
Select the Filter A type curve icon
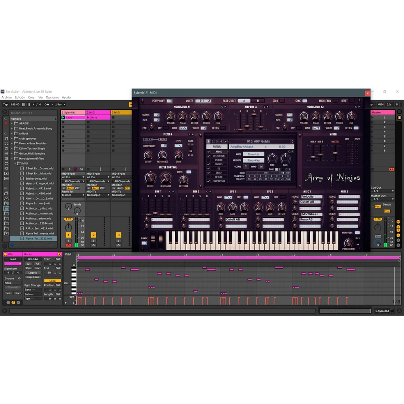178,146
